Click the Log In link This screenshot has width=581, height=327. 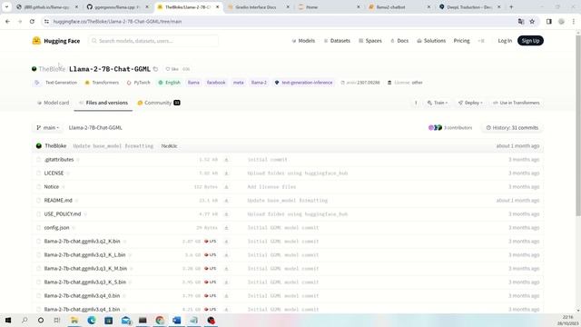(505, 41)
